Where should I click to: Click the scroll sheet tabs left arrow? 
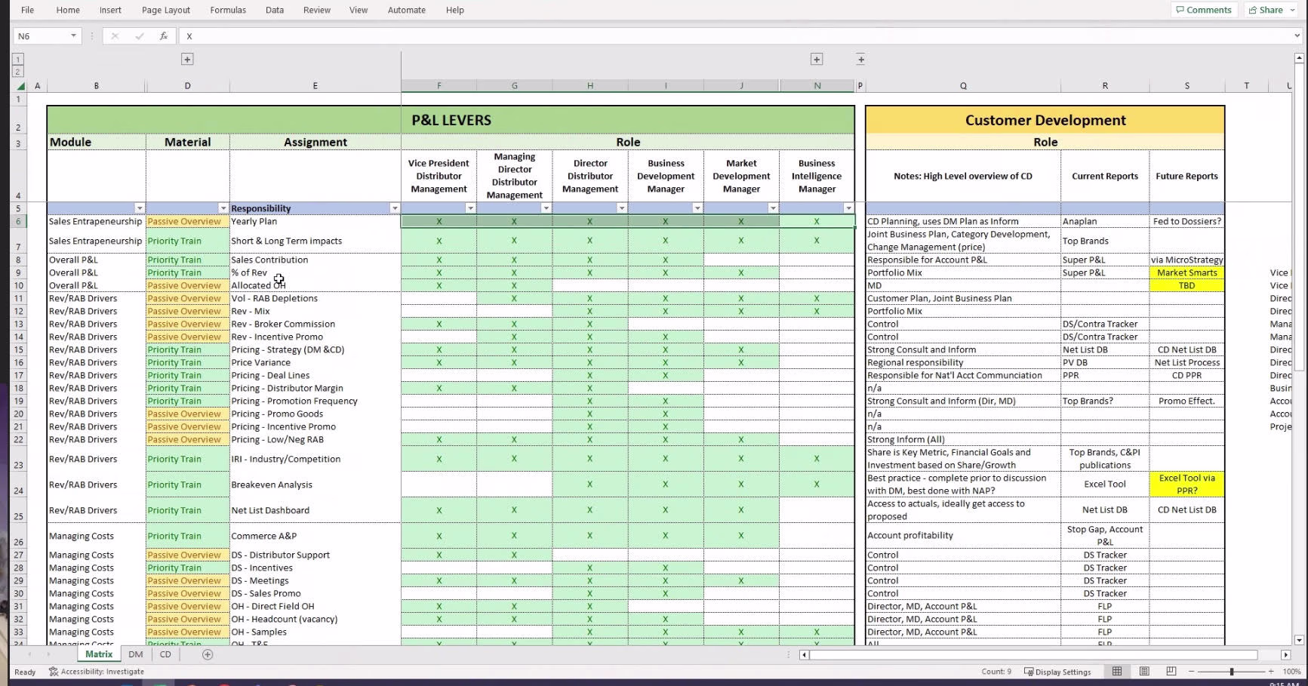[x=30, y=654]
